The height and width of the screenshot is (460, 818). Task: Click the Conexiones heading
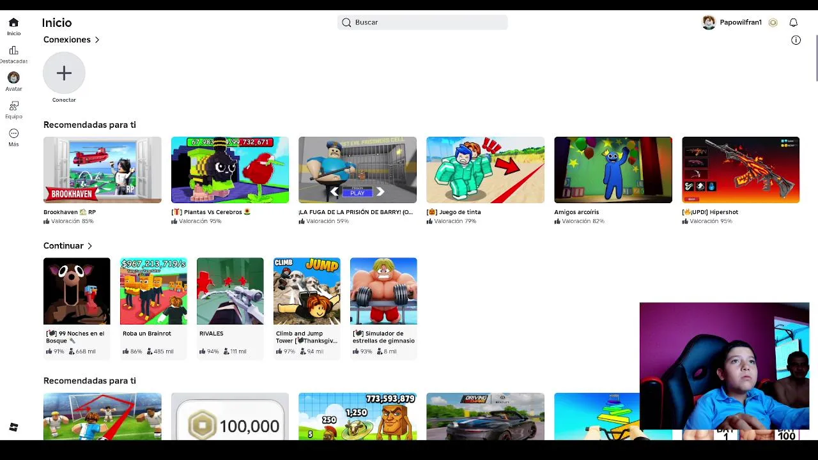click(x=67, y=40)
